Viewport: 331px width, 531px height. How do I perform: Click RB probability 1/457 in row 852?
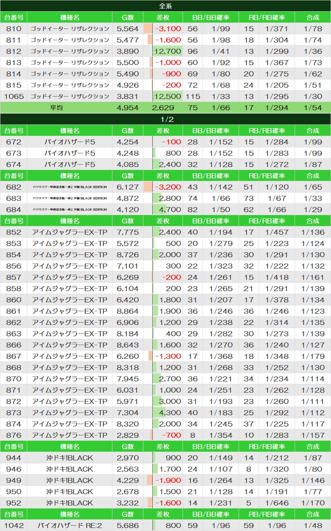(x=277, y=232)
